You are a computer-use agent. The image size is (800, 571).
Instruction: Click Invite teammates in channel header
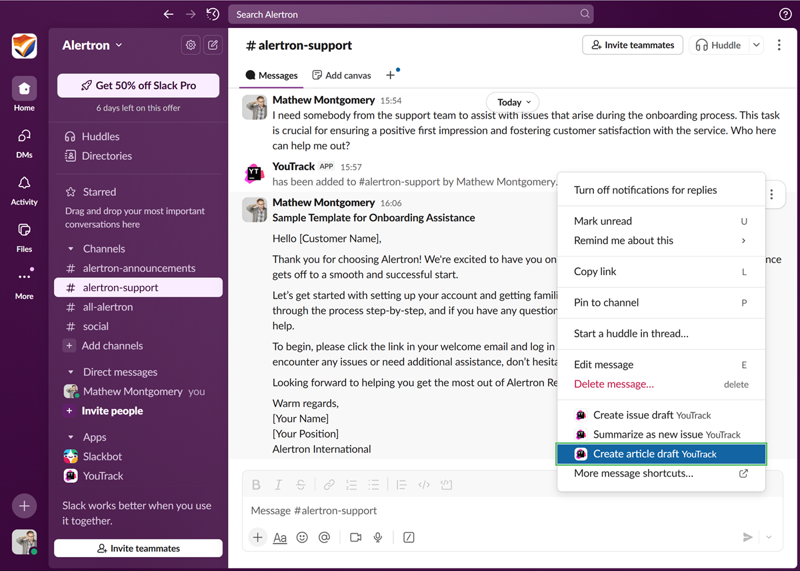633,45
